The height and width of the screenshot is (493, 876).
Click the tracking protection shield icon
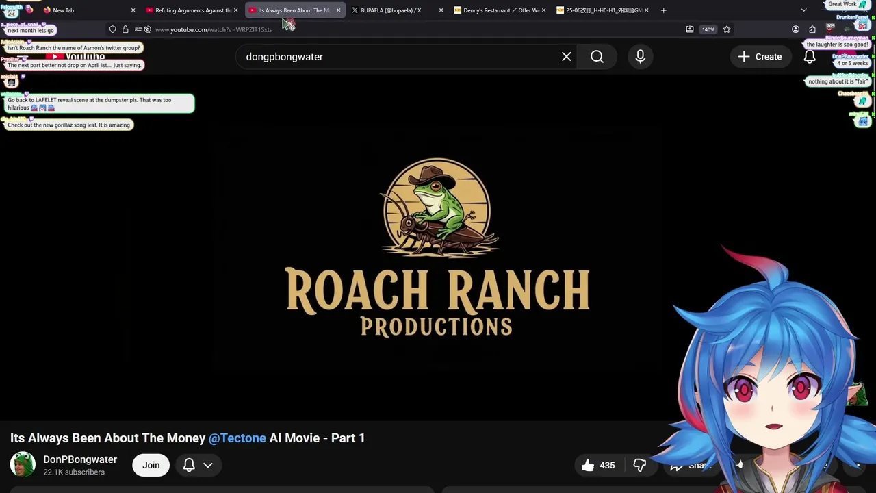113,29
